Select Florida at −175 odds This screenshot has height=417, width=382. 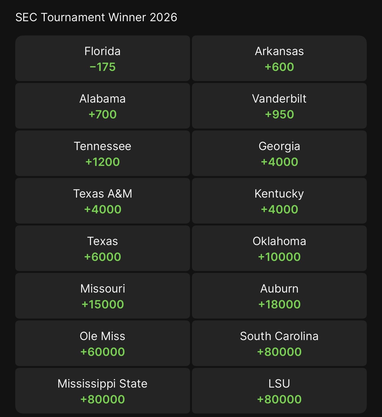click(x=102, y=59)
